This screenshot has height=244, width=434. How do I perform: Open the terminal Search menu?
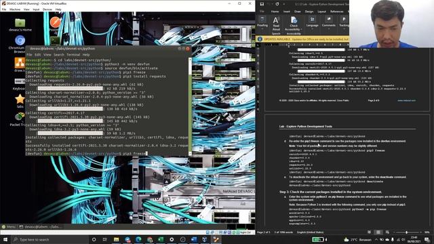[59, 55]
